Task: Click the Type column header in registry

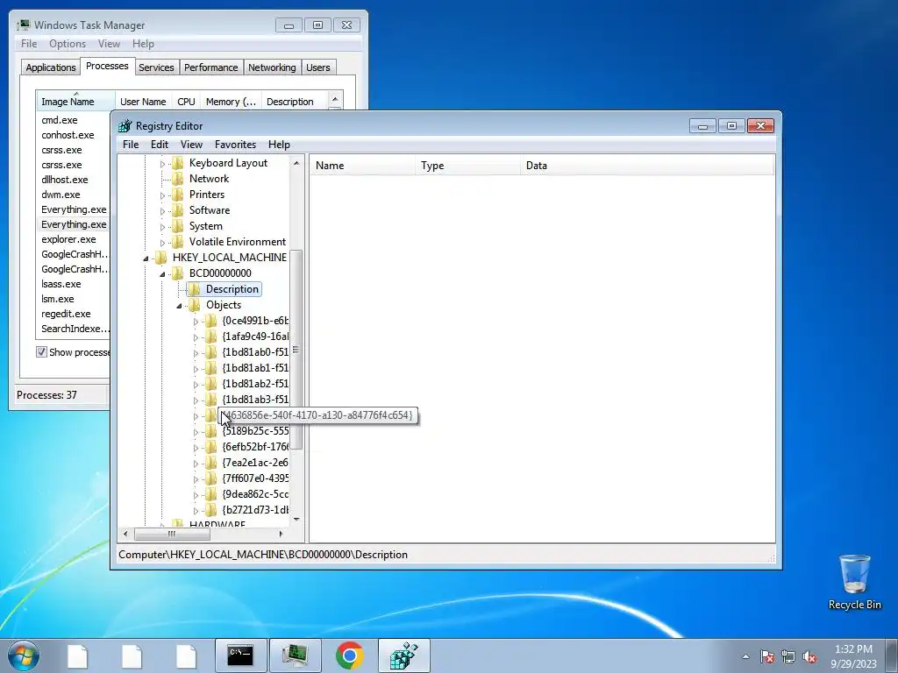Action: (x=467, y=166)
